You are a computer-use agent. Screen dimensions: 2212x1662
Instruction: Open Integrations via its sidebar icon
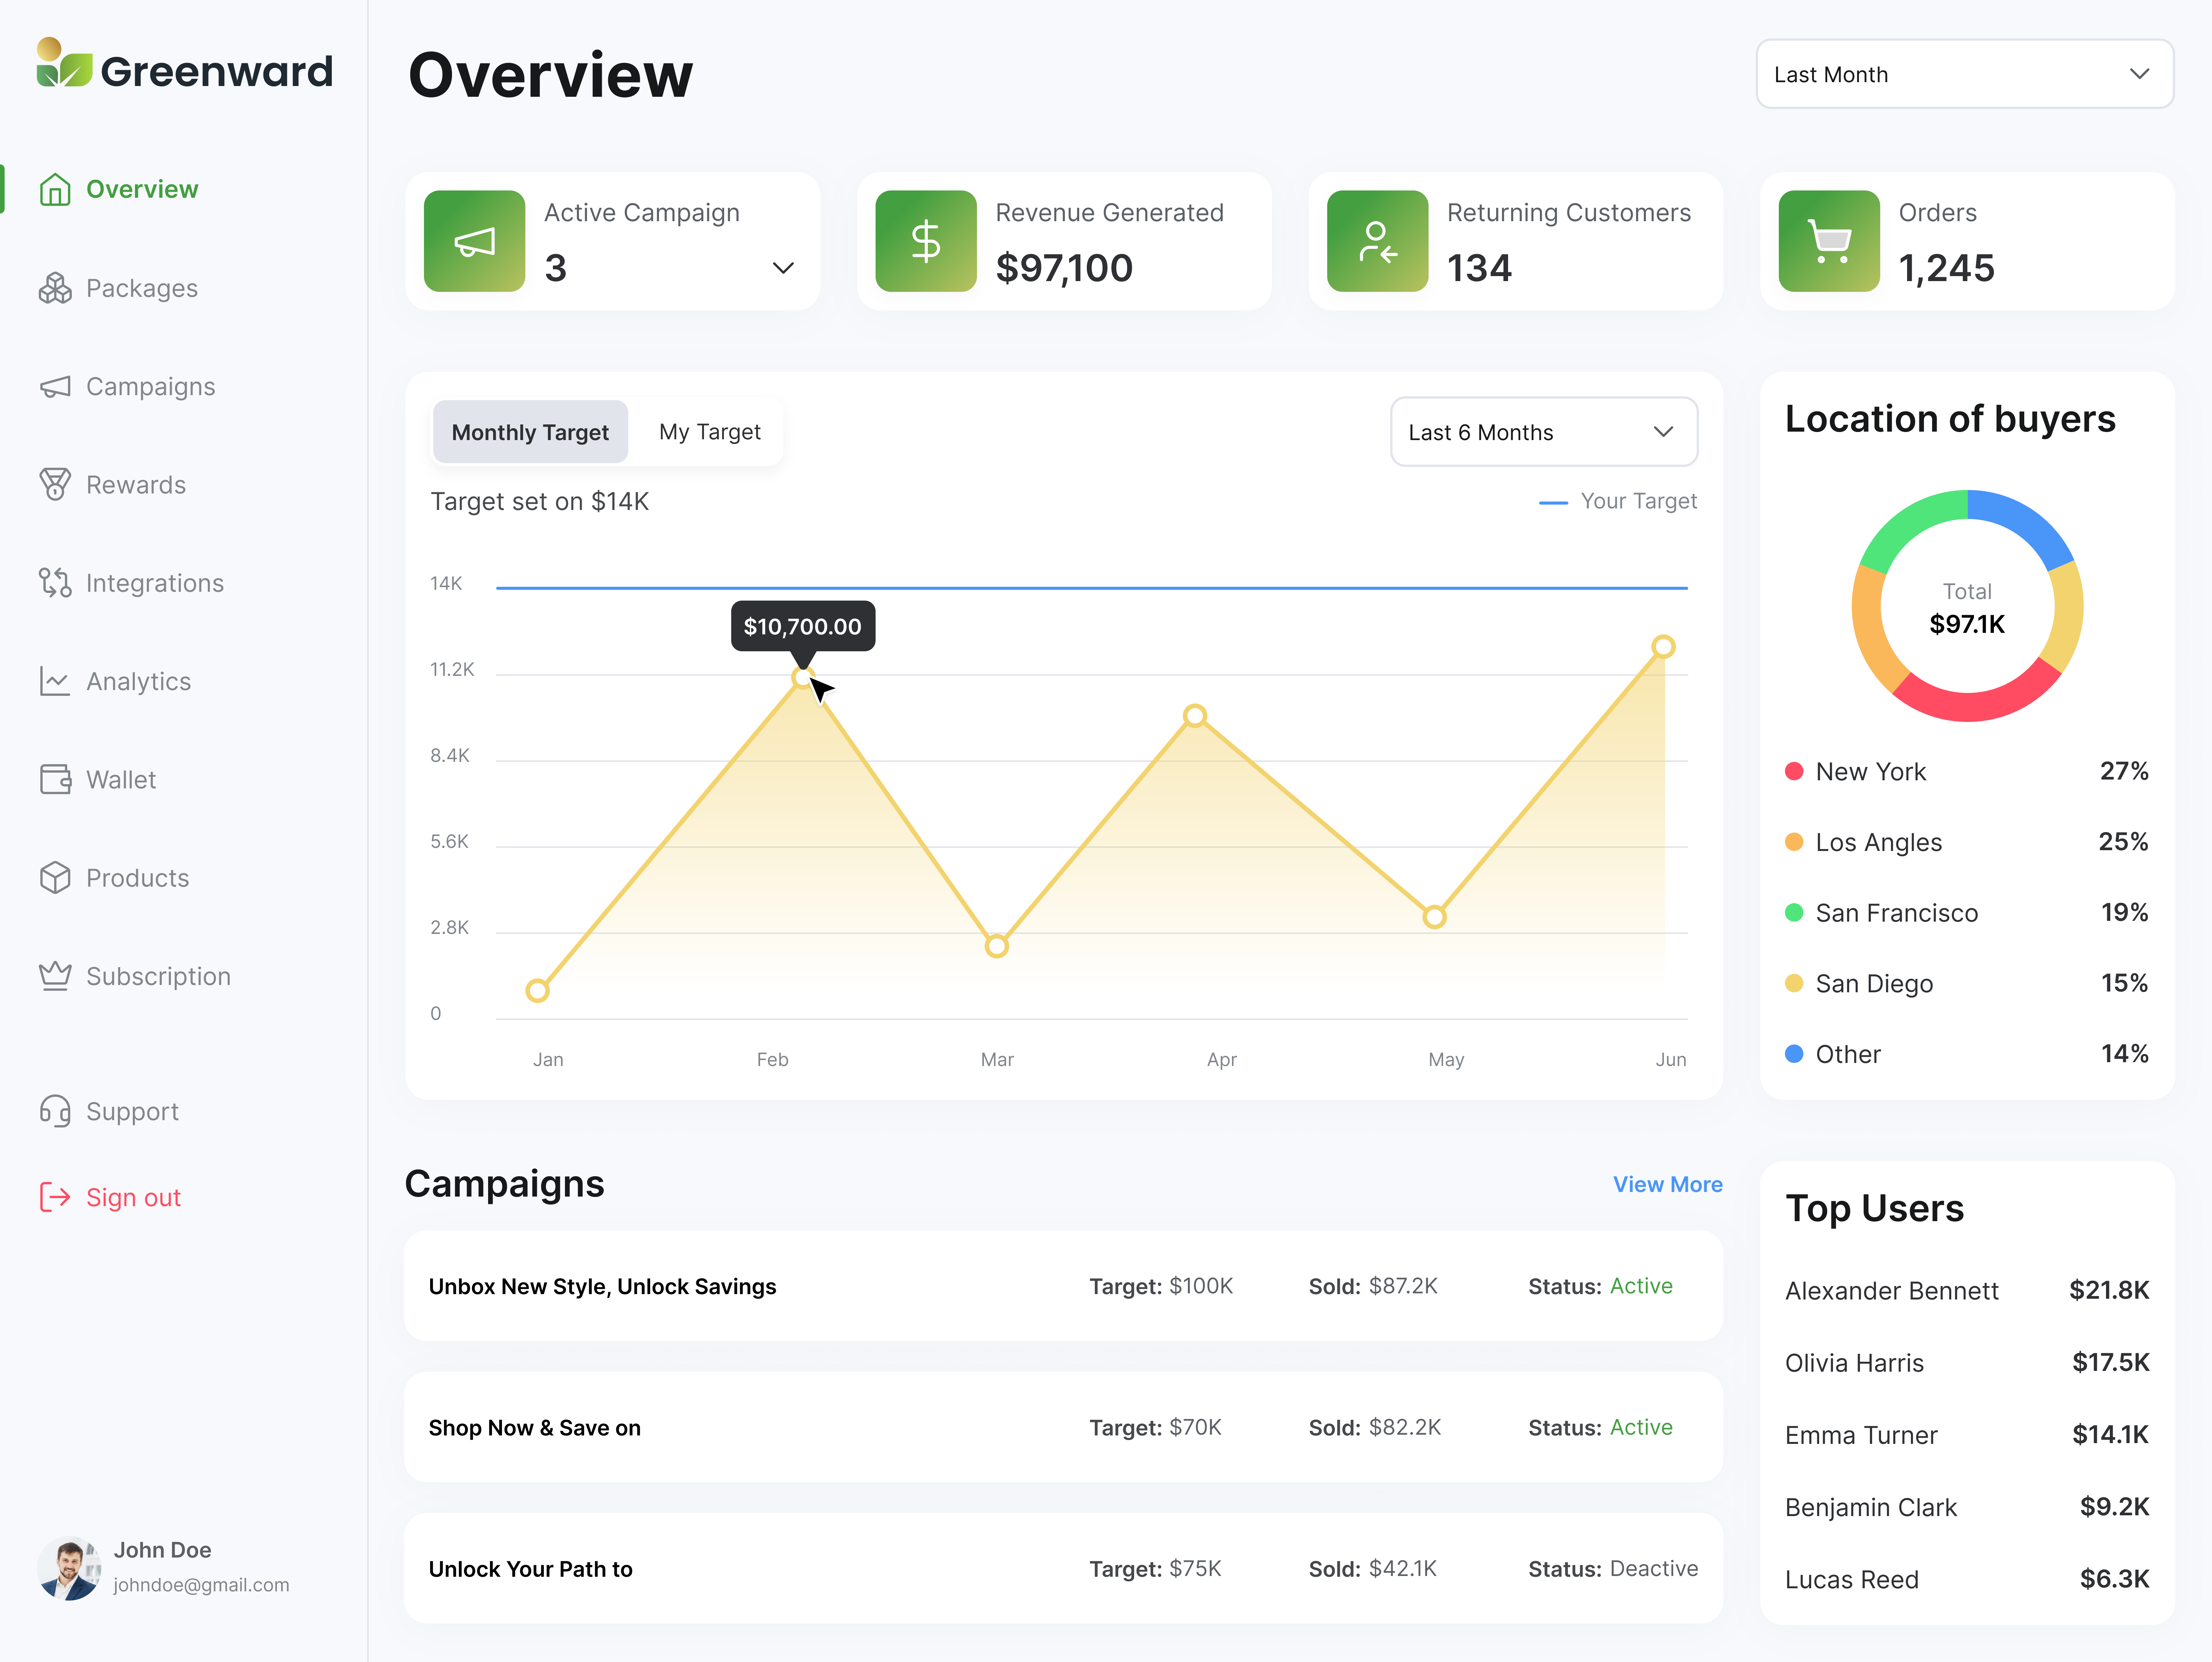click(x=55, y=583)
